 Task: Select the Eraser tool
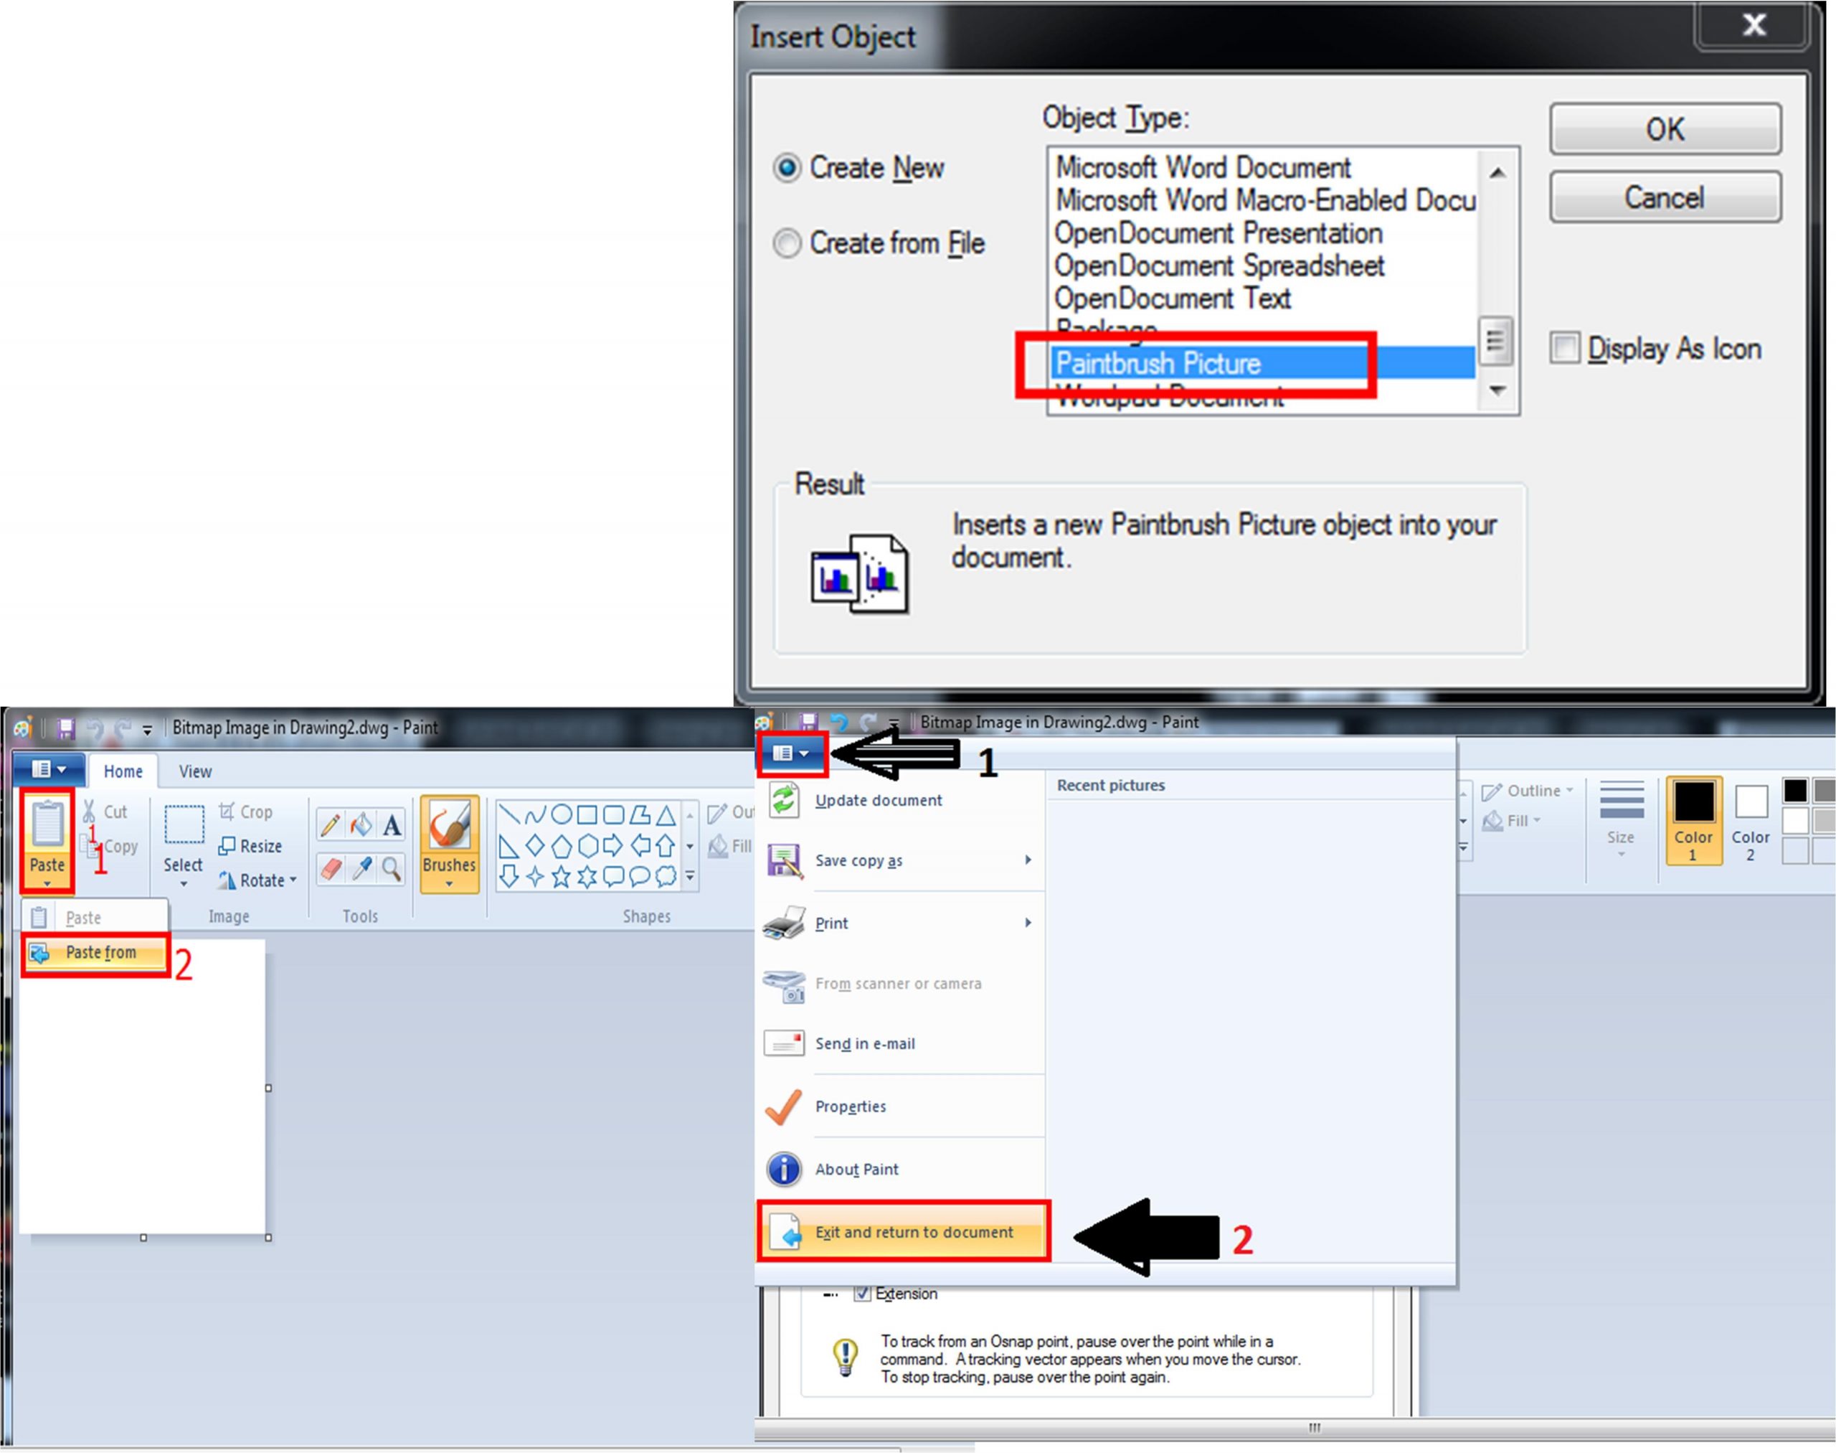pos(330,868)
